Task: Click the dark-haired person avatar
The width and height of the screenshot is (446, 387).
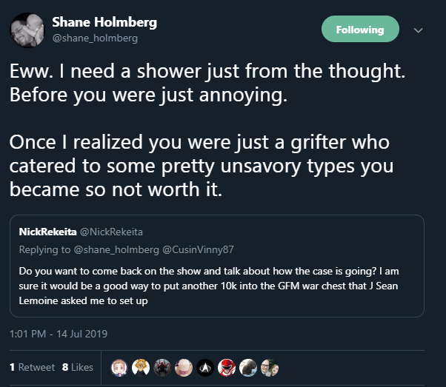Action: coord(248,368)
